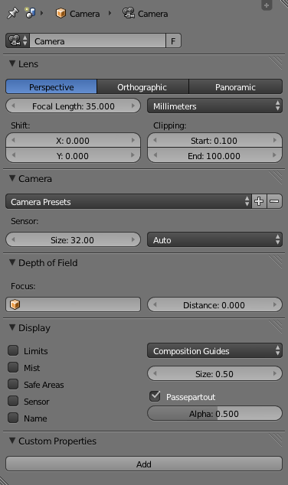Click the Add custom property button

(144, 464)
